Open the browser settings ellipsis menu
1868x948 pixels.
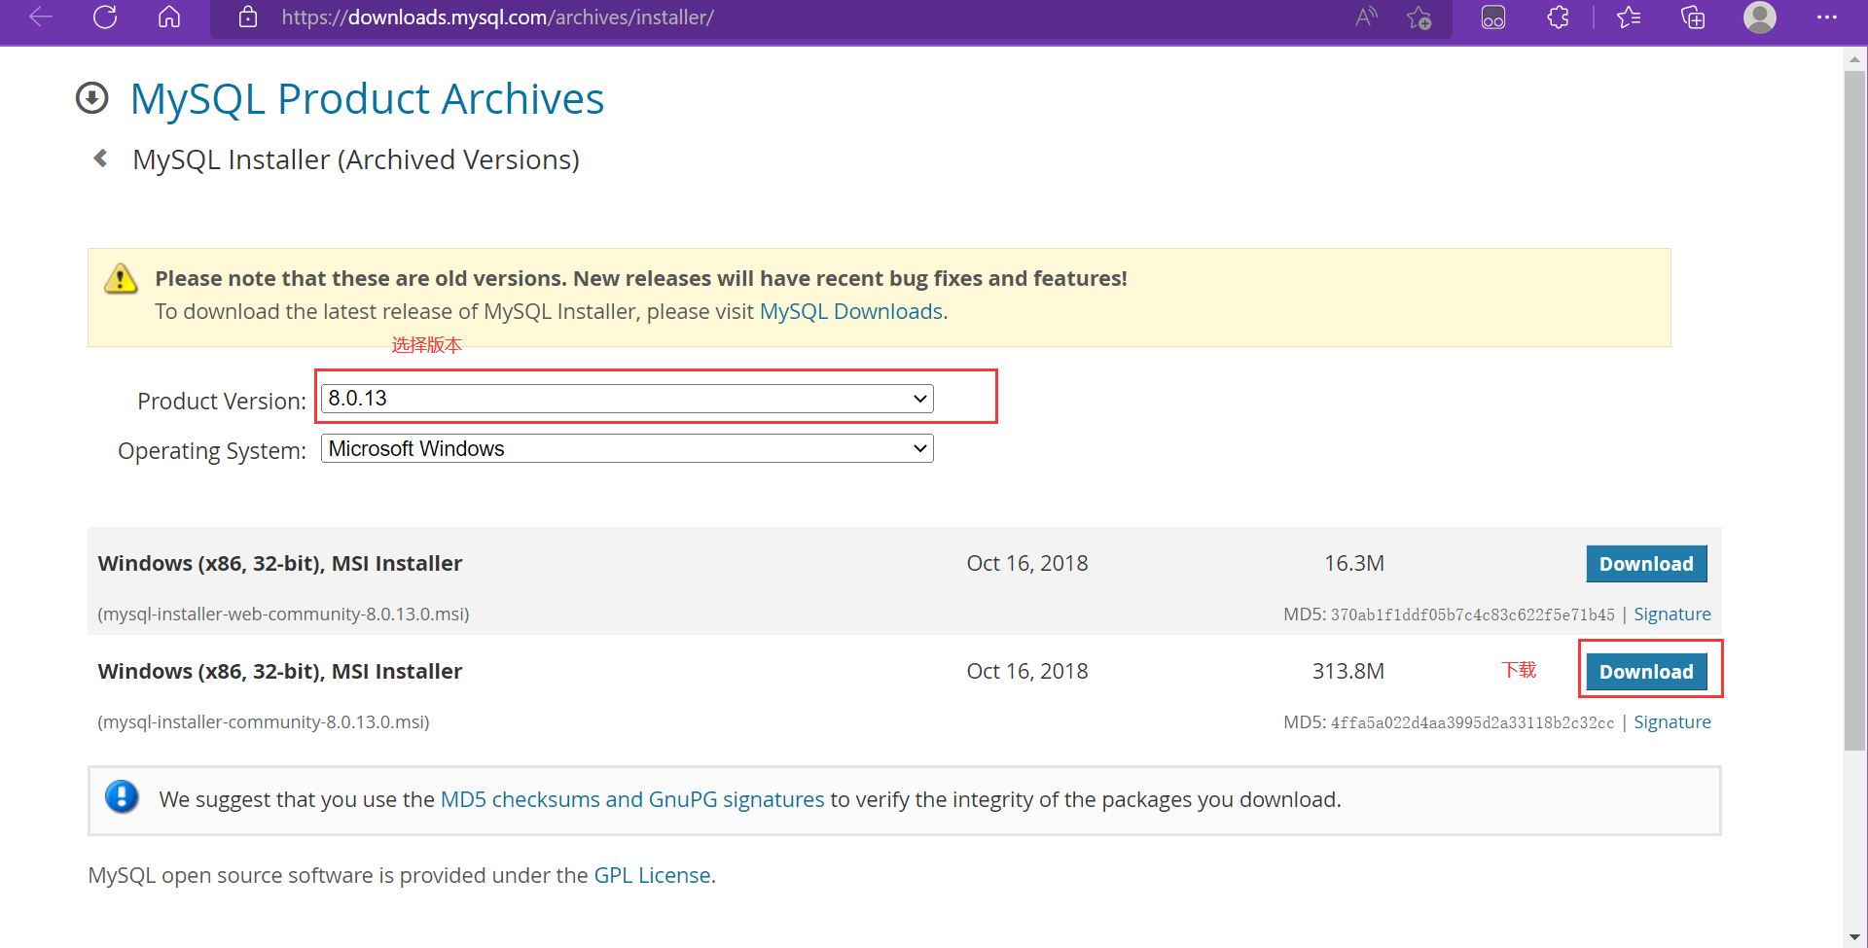click(x=1826, y=17)
